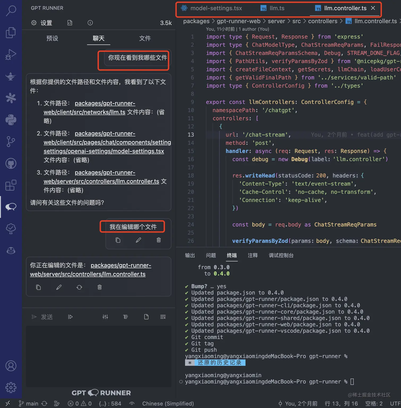Open the 输出 panel tab
Image resolution: width=401 pixels, height=408 pixels.
190,255
